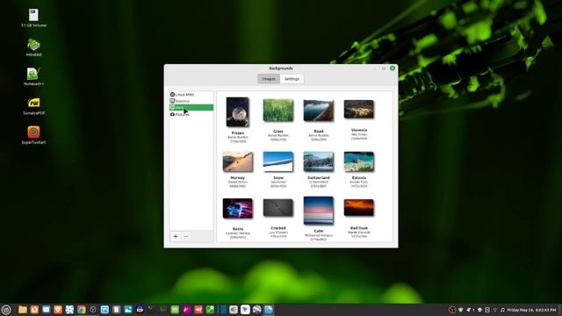This screenshot has width=562, height=316.
Task: Choose the Calm wallpaper thumbnail
Action: coord(319,211)
